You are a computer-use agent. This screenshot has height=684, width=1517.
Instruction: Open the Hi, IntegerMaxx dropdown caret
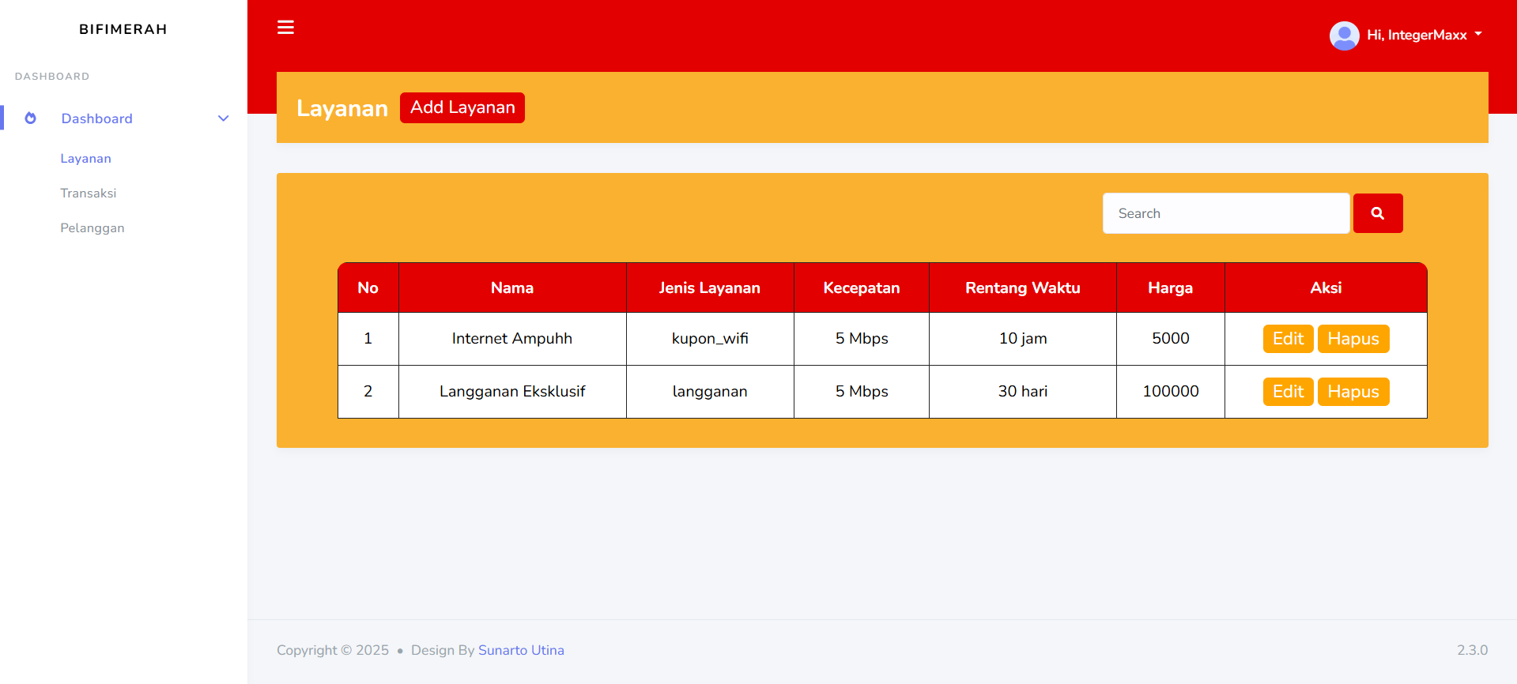pyautogui.click(x=1478, y=35)
